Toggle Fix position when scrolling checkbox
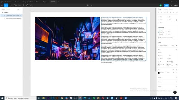179x100 pixels. coord(159,38)
